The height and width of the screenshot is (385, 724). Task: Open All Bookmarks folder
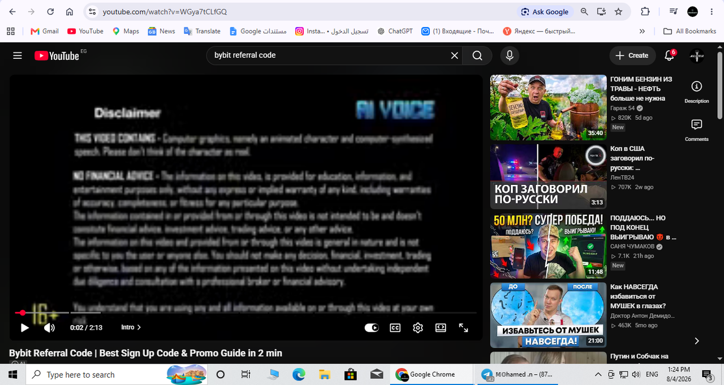tap(689, 31)
